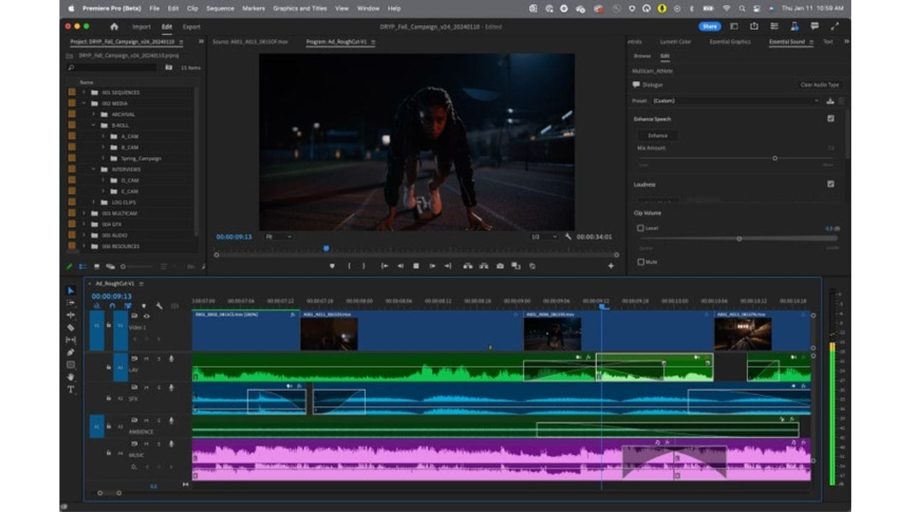The width and height of the screenshot is (911, 512).
Task: Select the Razor tool in the tools panel
Action: coord(70,328)
